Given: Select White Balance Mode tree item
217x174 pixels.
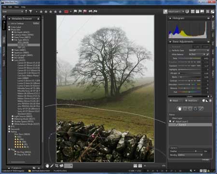Looking at the screenshot, I should (x=27, y=124).
